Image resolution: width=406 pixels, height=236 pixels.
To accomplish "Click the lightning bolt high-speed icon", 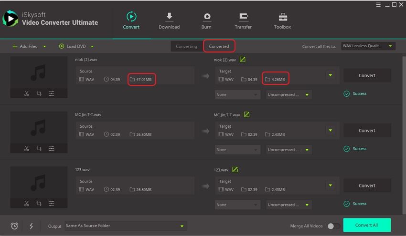I will point(32,226).
